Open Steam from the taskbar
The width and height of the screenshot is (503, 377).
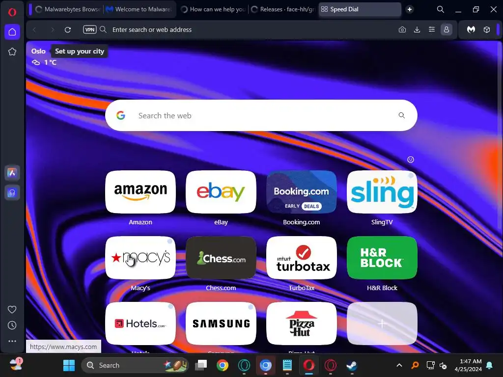[x=352, y=365]
